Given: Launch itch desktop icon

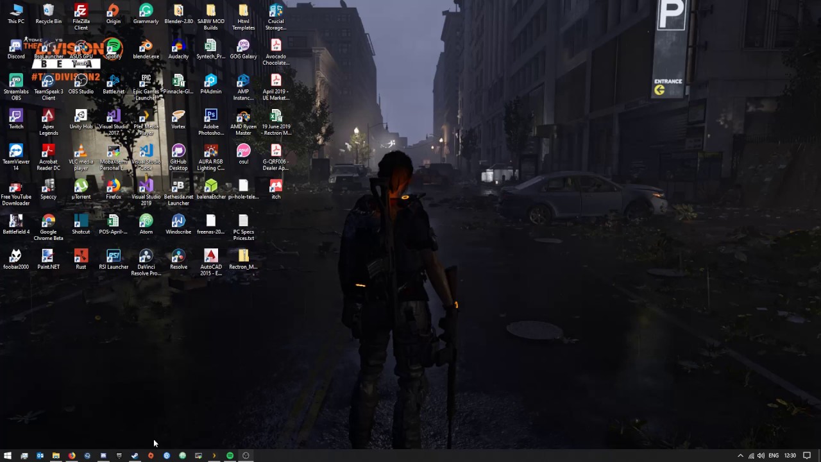Looking at the screenshot, I should click(x=276, y=189).
